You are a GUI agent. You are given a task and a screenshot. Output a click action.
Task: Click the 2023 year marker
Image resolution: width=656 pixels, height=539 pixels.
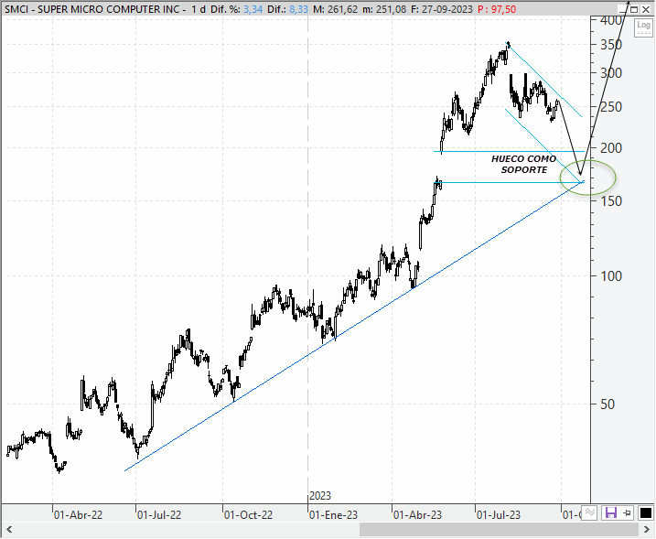[x=320, y=496]
